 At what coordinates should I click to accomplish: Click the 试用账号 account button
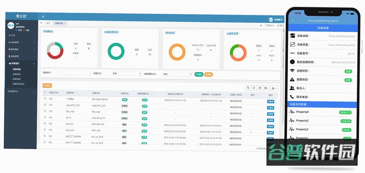pos(276,20)
